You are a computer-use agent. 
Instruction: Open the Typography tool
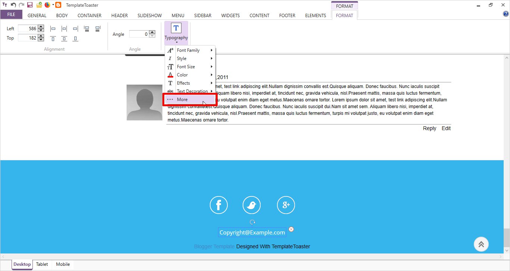[176, 31]
